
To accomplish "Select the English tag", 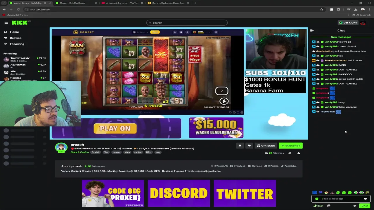I will 96,152.
